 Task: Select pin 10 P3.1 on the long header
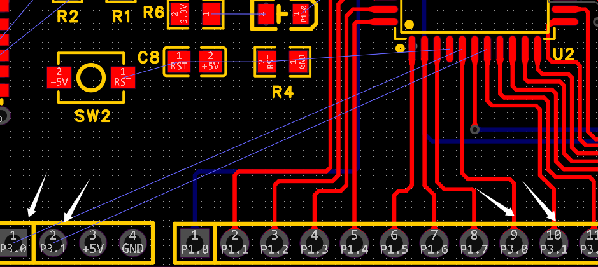click(553, 243)
